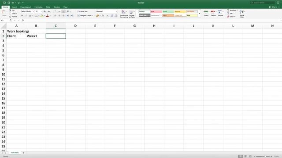The image size is (282, 158).
Task: Apply the Bad cell style
Action: (x=156, y=12)
